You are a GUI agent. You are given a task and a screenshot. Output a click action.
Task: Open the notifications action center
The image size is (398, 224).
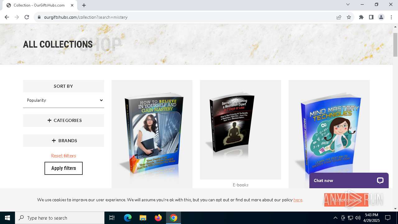pos(388,218)
